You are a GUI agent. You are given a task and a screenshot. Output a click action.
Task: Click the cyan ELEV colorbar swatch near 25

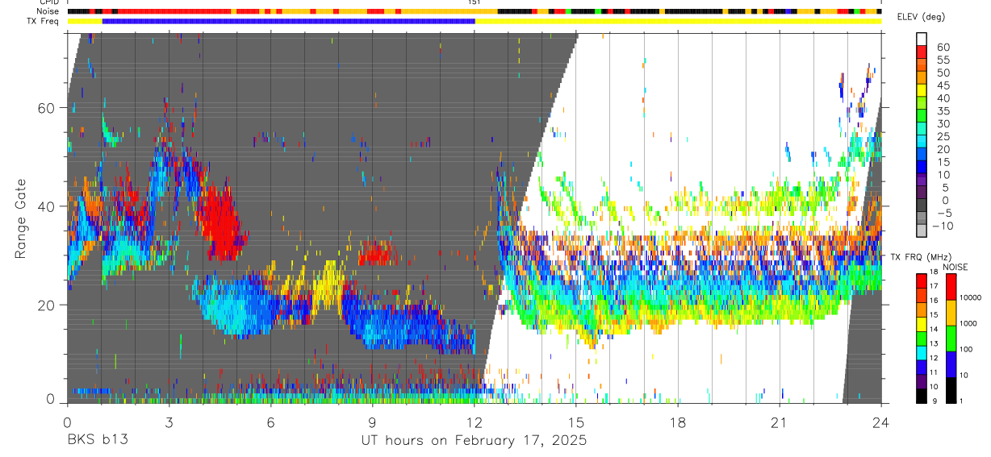922,141
